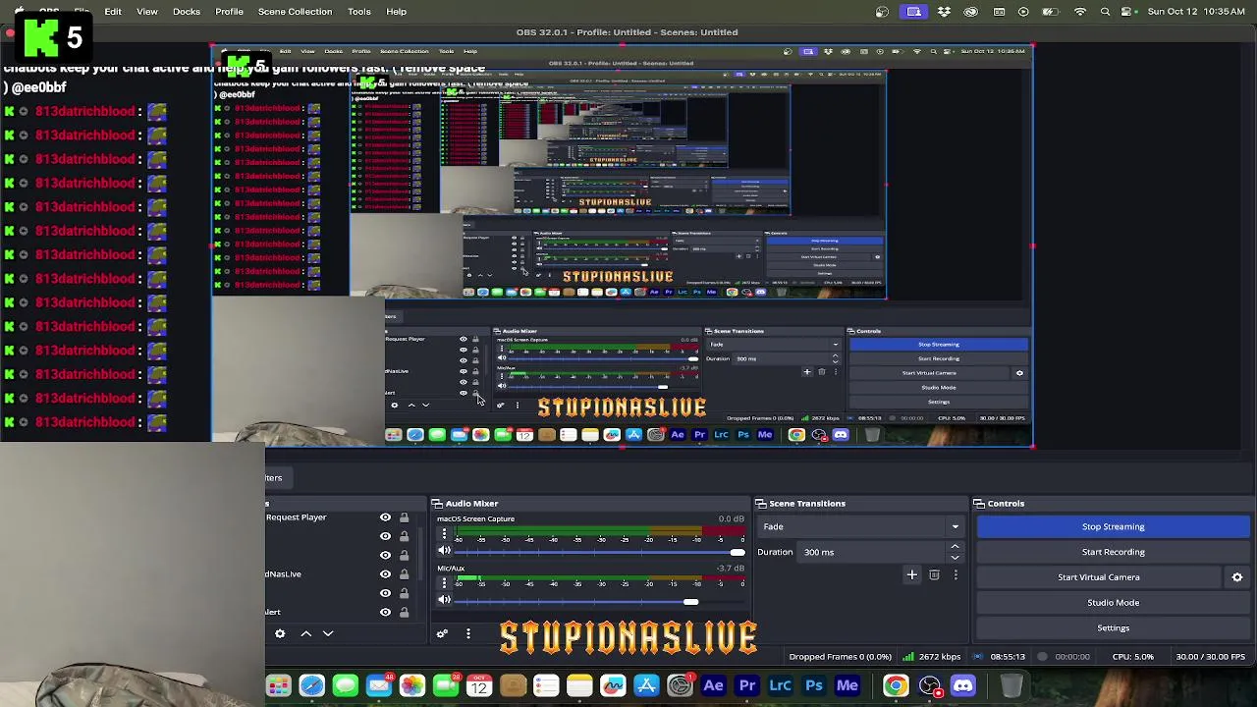This screenshot has width=1257, height=707.
Task: Mute macOS Screen Capture speaker icon
Action: click(444, 552)
